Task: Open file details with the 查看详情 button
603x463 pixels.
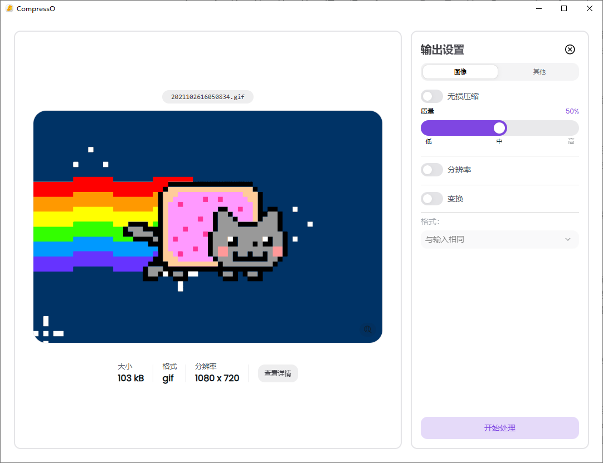Action: tap(278, 373)
